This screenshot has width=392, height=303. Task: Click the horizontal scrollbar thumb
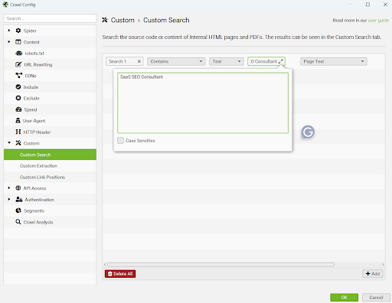point(220,265)
